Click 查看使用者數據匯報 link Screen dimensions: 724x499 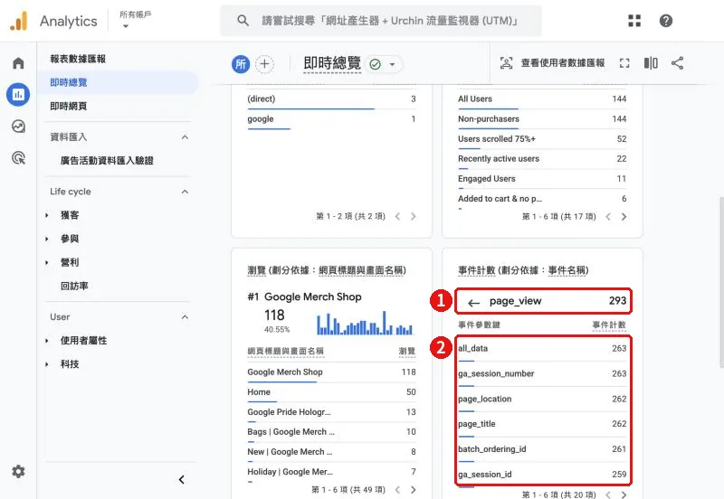pos(562,63)
